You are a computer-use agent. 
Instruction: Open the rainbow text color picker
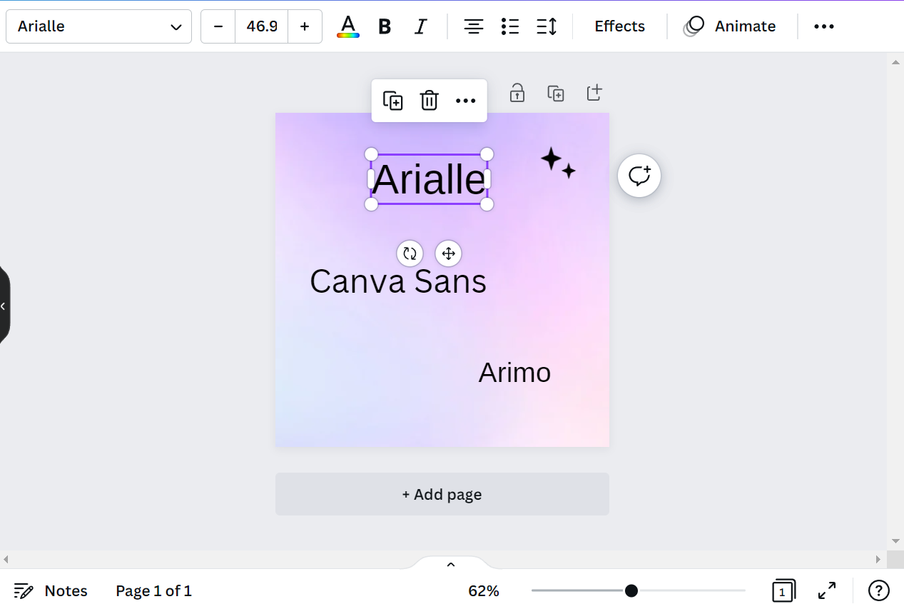(x=348, y=26)
